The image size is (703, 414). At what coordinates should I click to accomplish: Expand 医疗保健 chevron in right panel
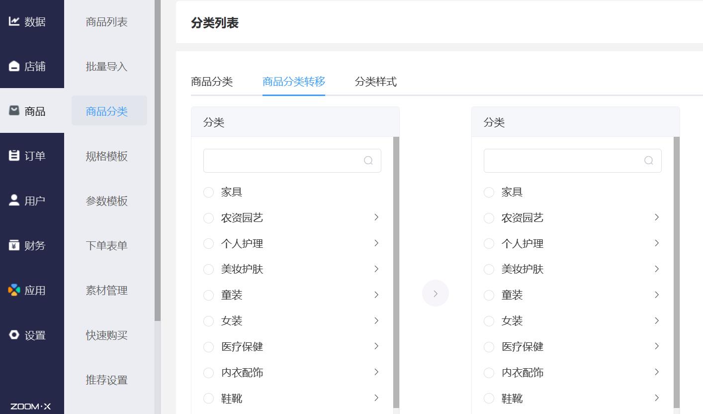tap(657, 346)
